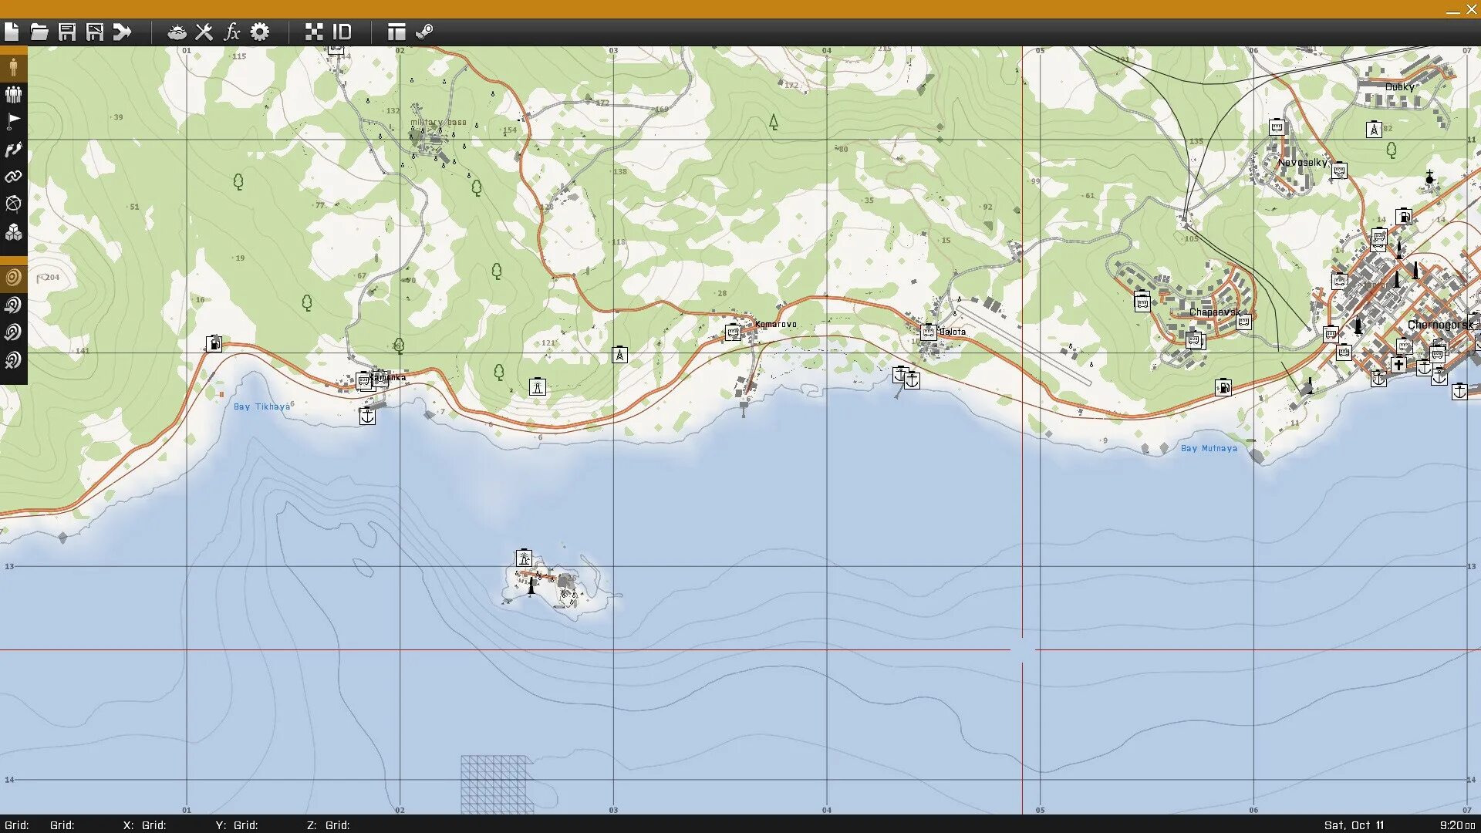
Task: Click the X: Grid coordinate readout
Action: click(145, 825)
